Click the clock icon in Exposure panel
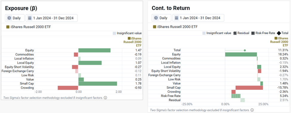Image resolution: width=291 pixels, height=113 pixels. [9, 18]
